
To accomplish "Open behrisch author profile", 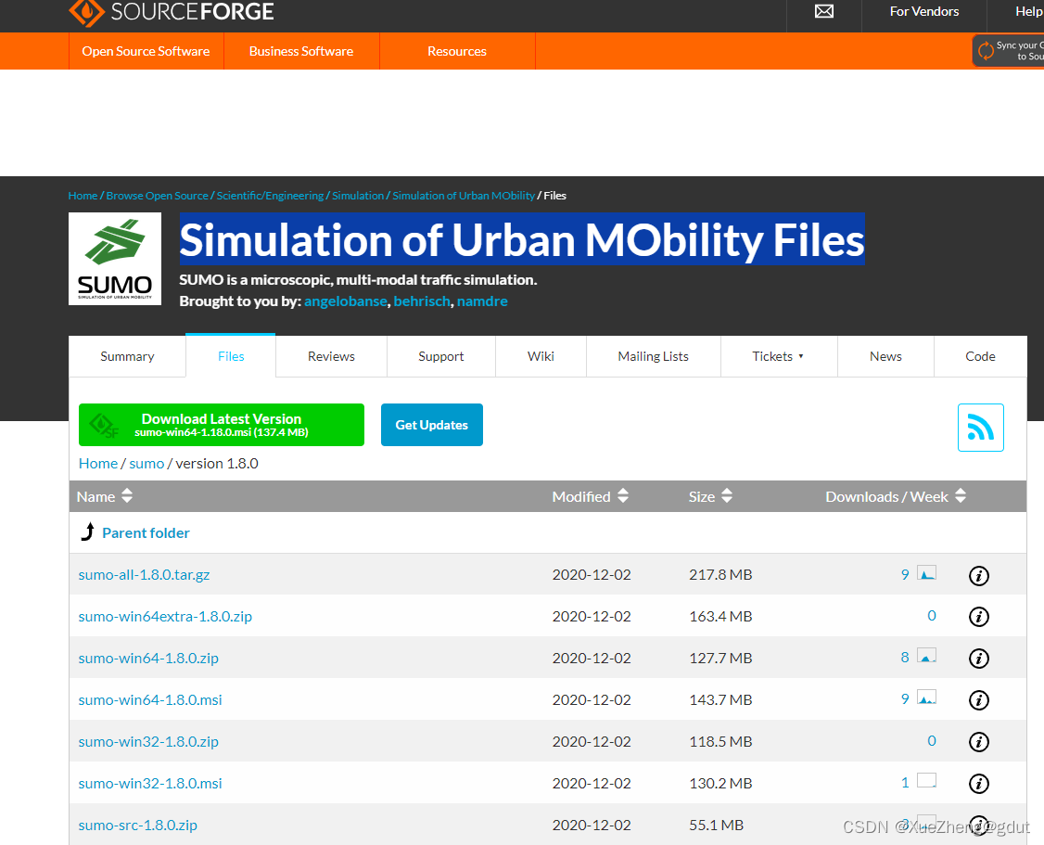I will pyautogui.click(x=422, y=301).
